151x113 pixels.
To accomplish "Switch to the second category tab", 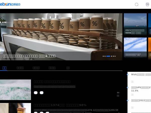I will [20, 68].
